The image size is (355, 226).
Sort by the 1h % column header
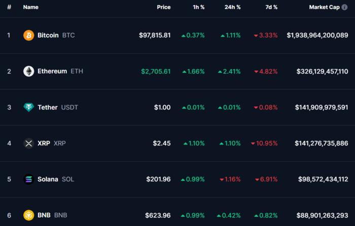[199, 7]
